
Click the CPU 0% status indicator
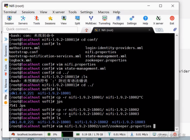tap(53, 134)
